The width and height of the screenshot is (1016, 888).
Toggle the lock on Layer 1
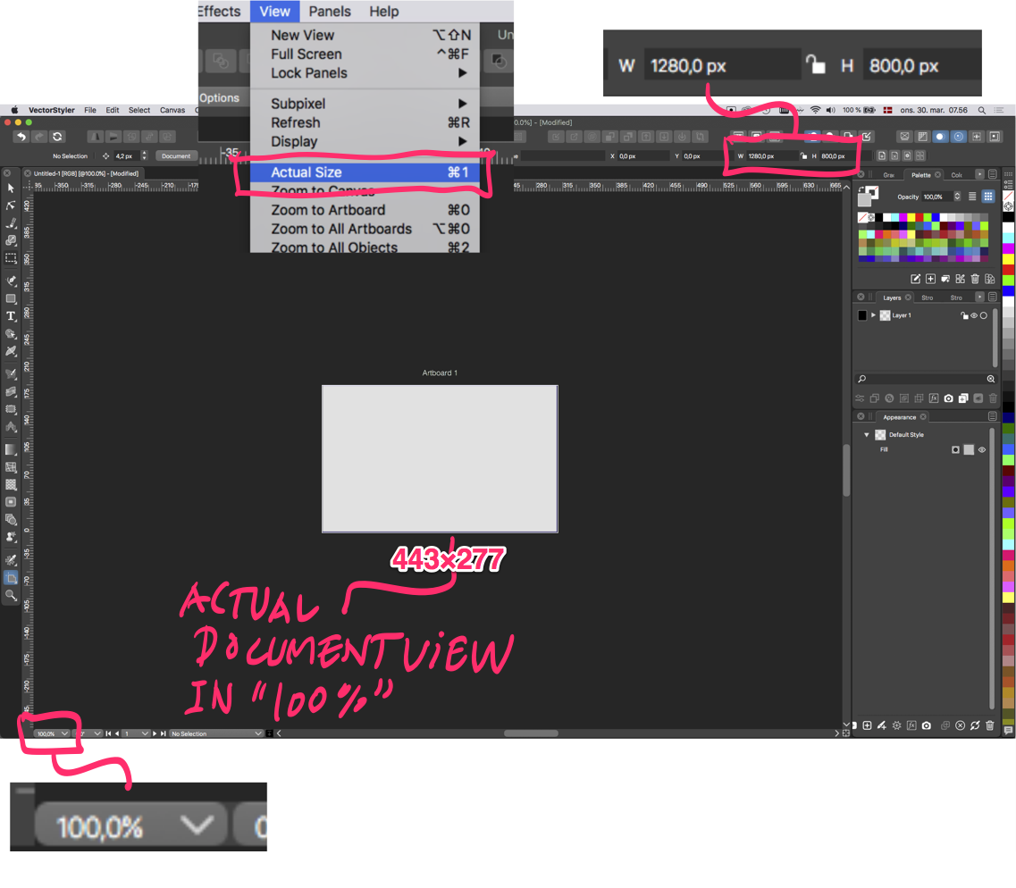click(964, 315)
